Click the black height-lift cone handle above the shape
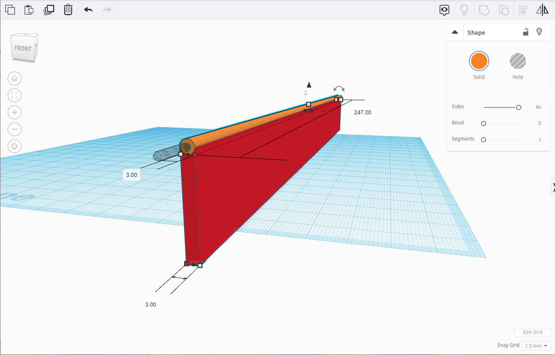The height and width of the screenshot is (355, 555). 309,85
